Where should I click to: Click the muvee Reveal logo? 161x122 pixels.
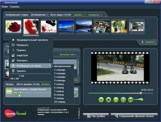point(15,113)
